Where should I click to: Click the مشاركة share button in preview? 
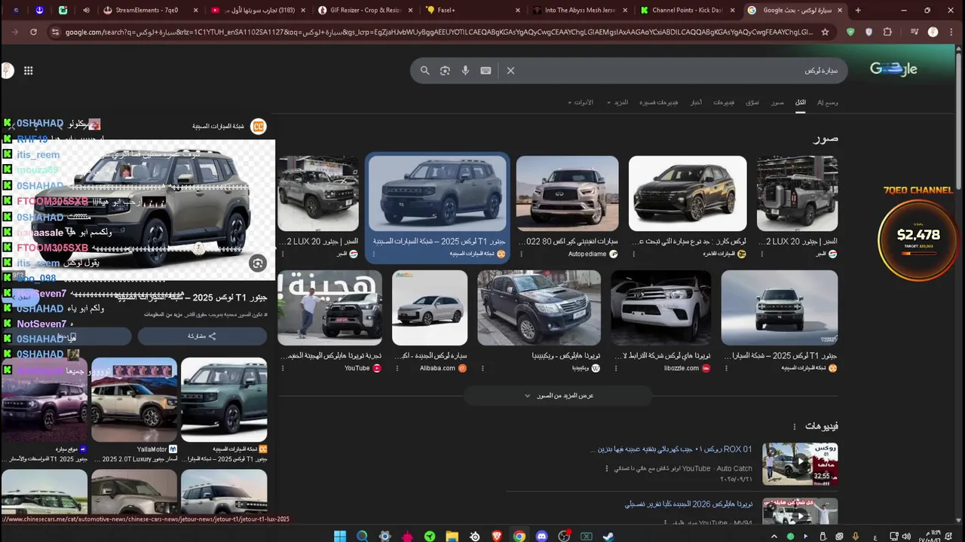click(x=202, y=336)
